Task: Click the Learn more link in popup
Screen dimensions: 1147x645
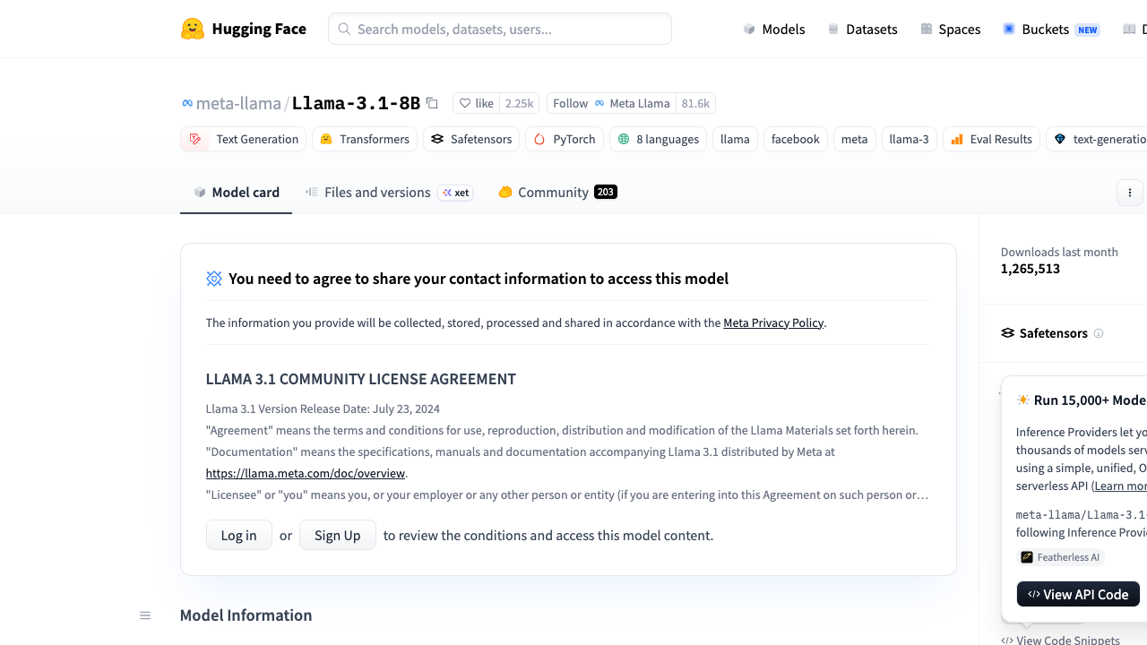Action: tap(1120, 486)
